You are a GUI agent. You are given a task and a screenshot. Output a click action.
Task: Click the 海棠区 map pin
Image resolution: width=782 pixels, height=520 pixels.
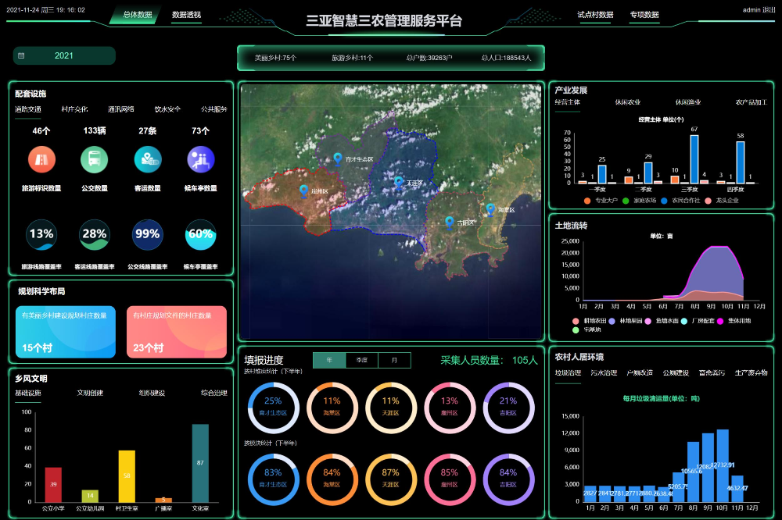pyautogui.click(x=490, y=210)
